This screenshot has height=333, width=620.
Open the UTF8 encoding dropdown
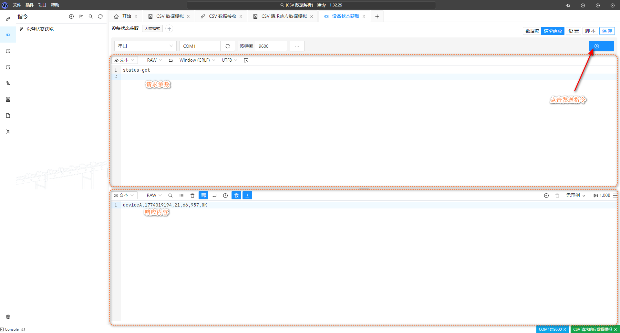[x=229, y=60]
